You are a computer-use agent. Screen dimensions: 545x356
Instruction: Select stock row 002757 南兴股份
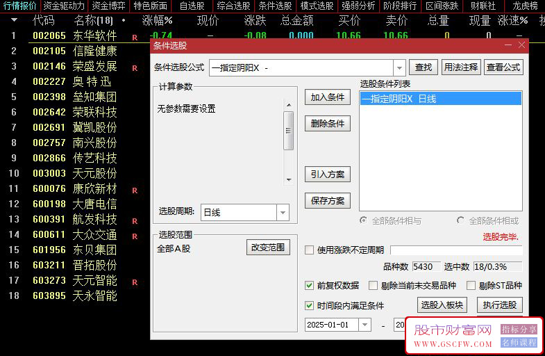75,143
